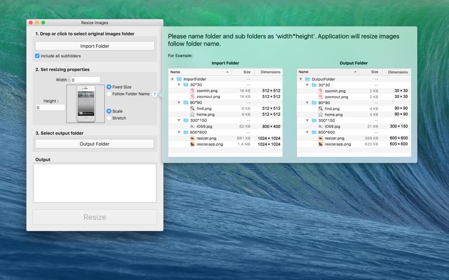Viewport: 449px width, 280px height.
Task: Click the resizerapp.png icon in Output Folder
Action: click(320, 144)
